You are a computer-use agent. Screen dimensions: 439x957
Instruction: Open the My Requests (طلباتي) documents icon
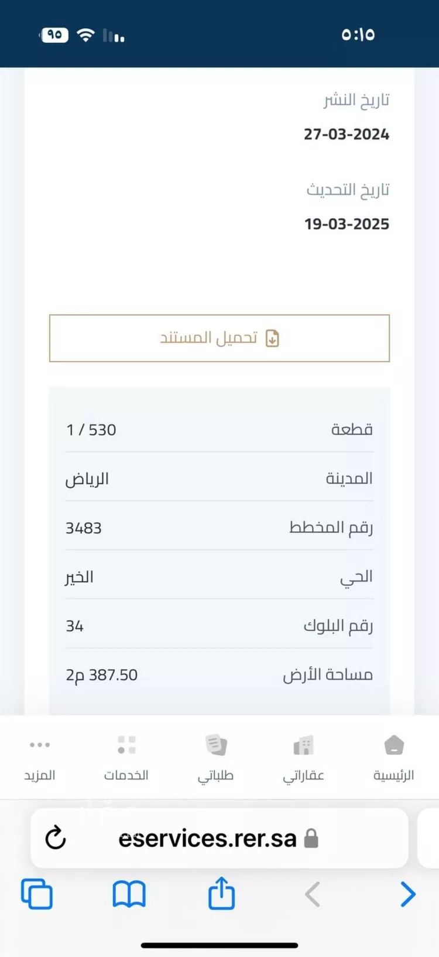point(216,745)
